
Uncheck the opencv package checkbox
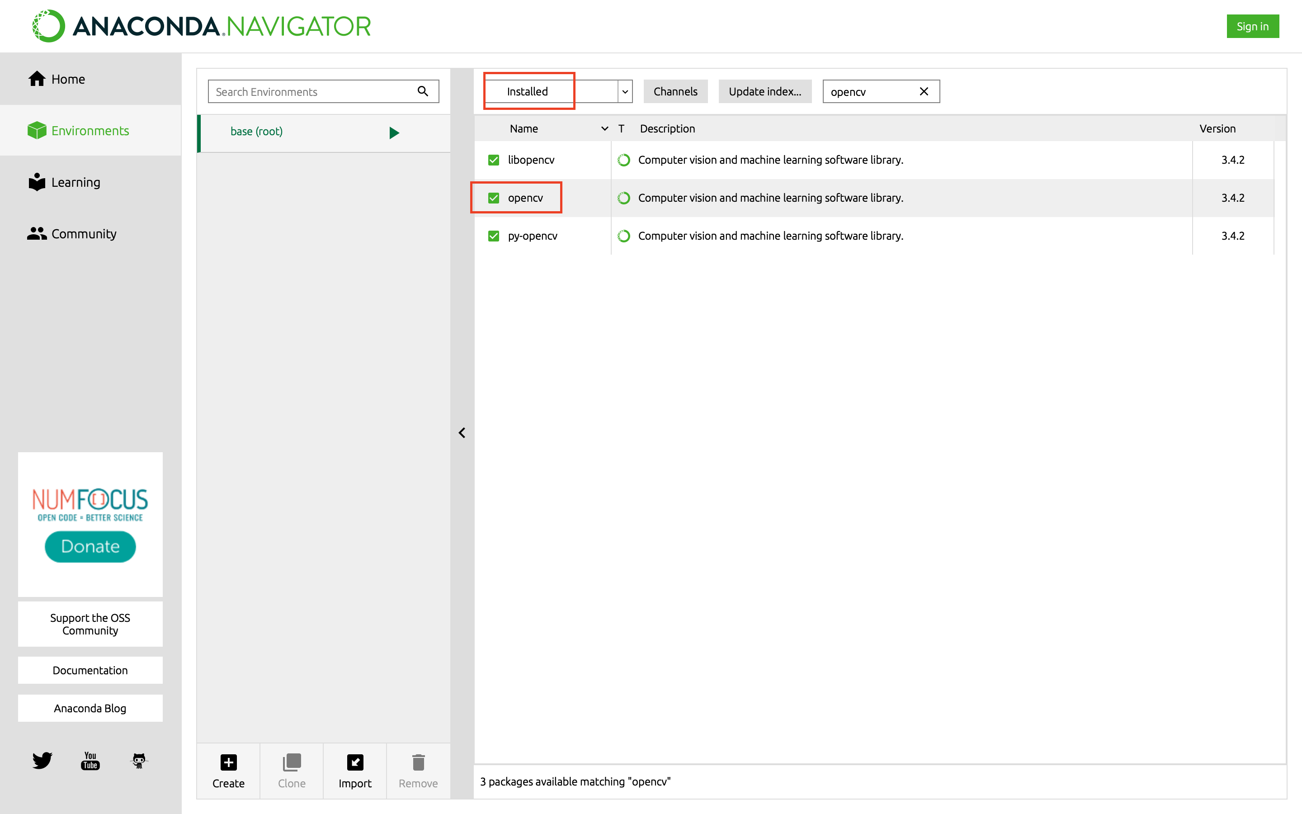tap(493, 198)
